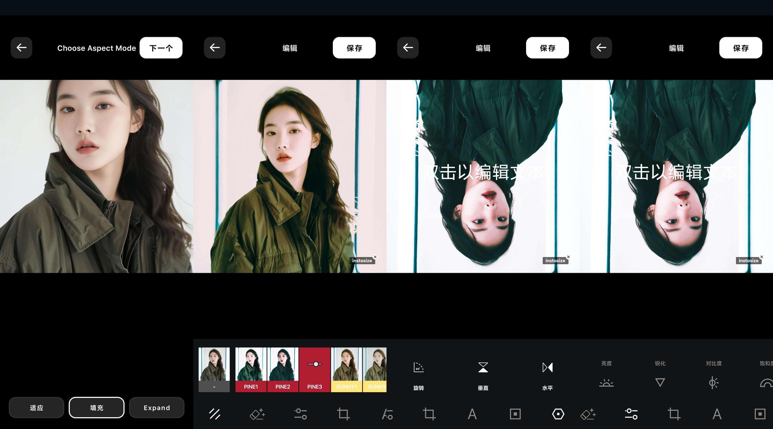773x429 pixels.
Task: Apply the PINE1 filter
Action: [251, 370]
